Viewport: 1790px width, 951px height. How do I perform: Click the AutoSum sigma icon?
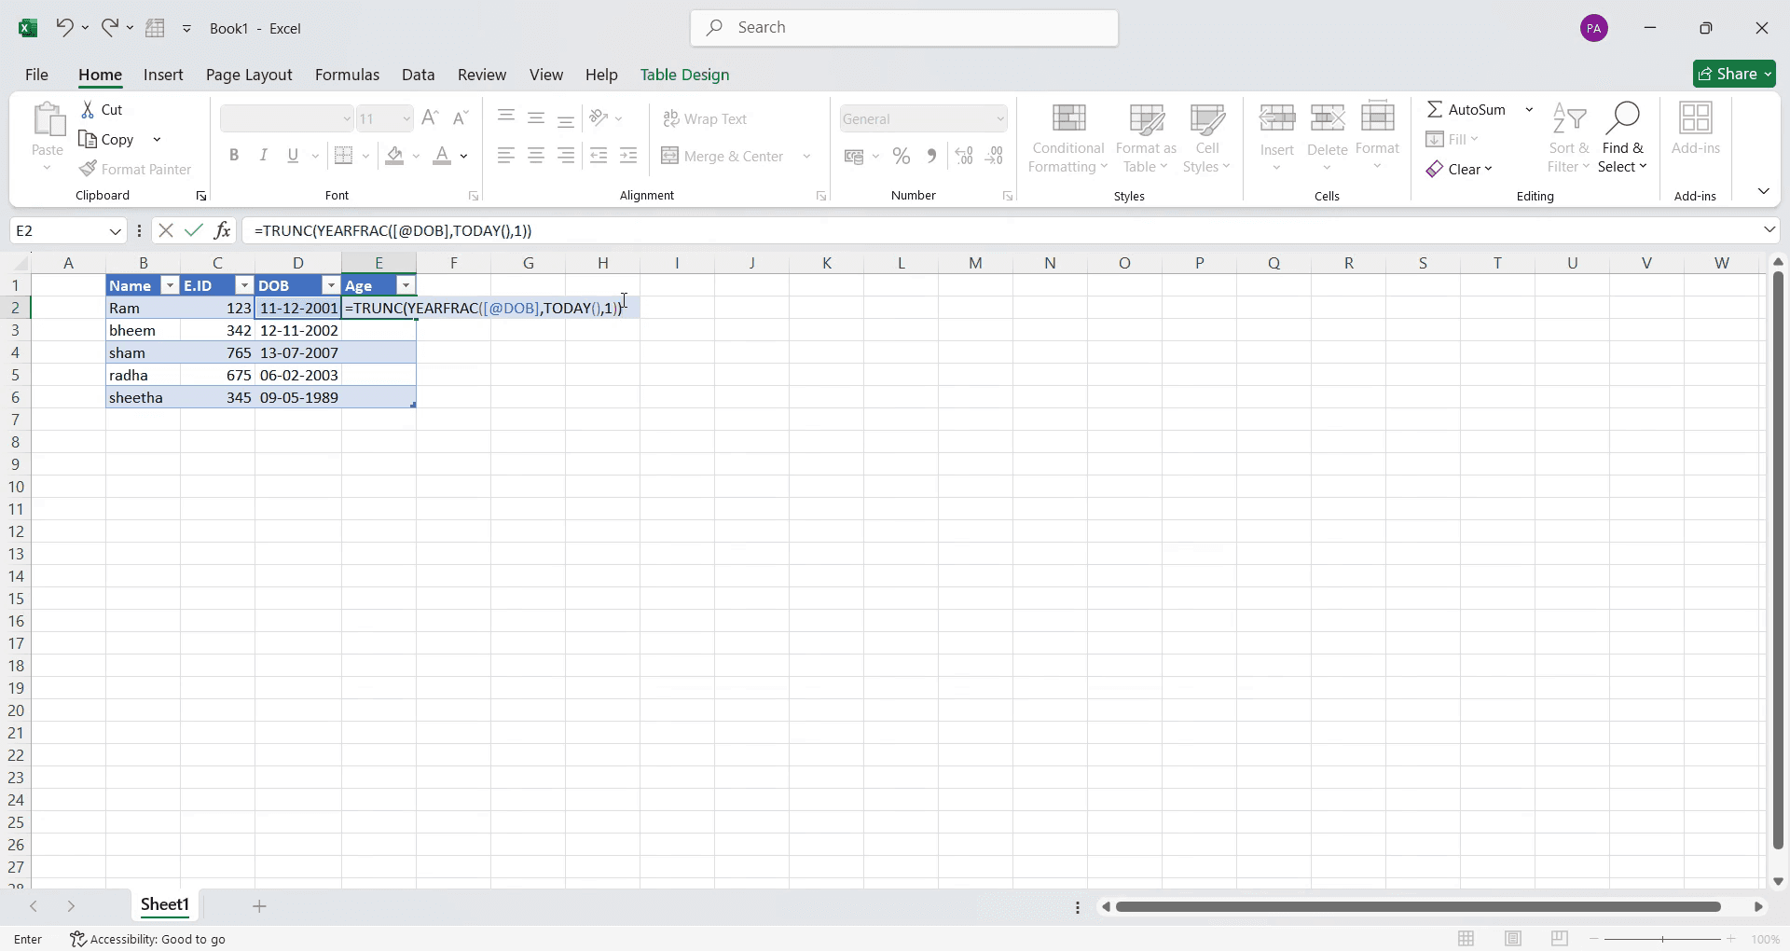click(x=1435, y=110)
